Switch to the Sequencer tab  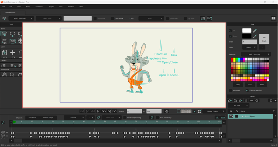tap(32, 118)
